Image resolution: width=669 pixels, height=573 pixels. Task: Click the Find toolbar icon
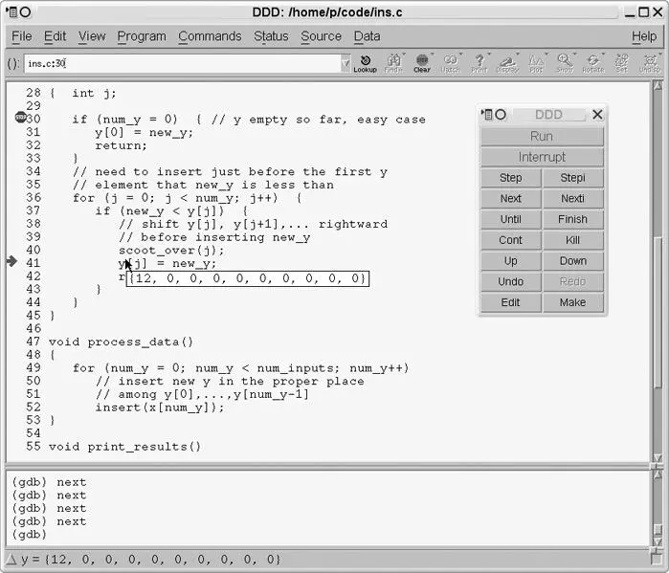tap(393, 62)
